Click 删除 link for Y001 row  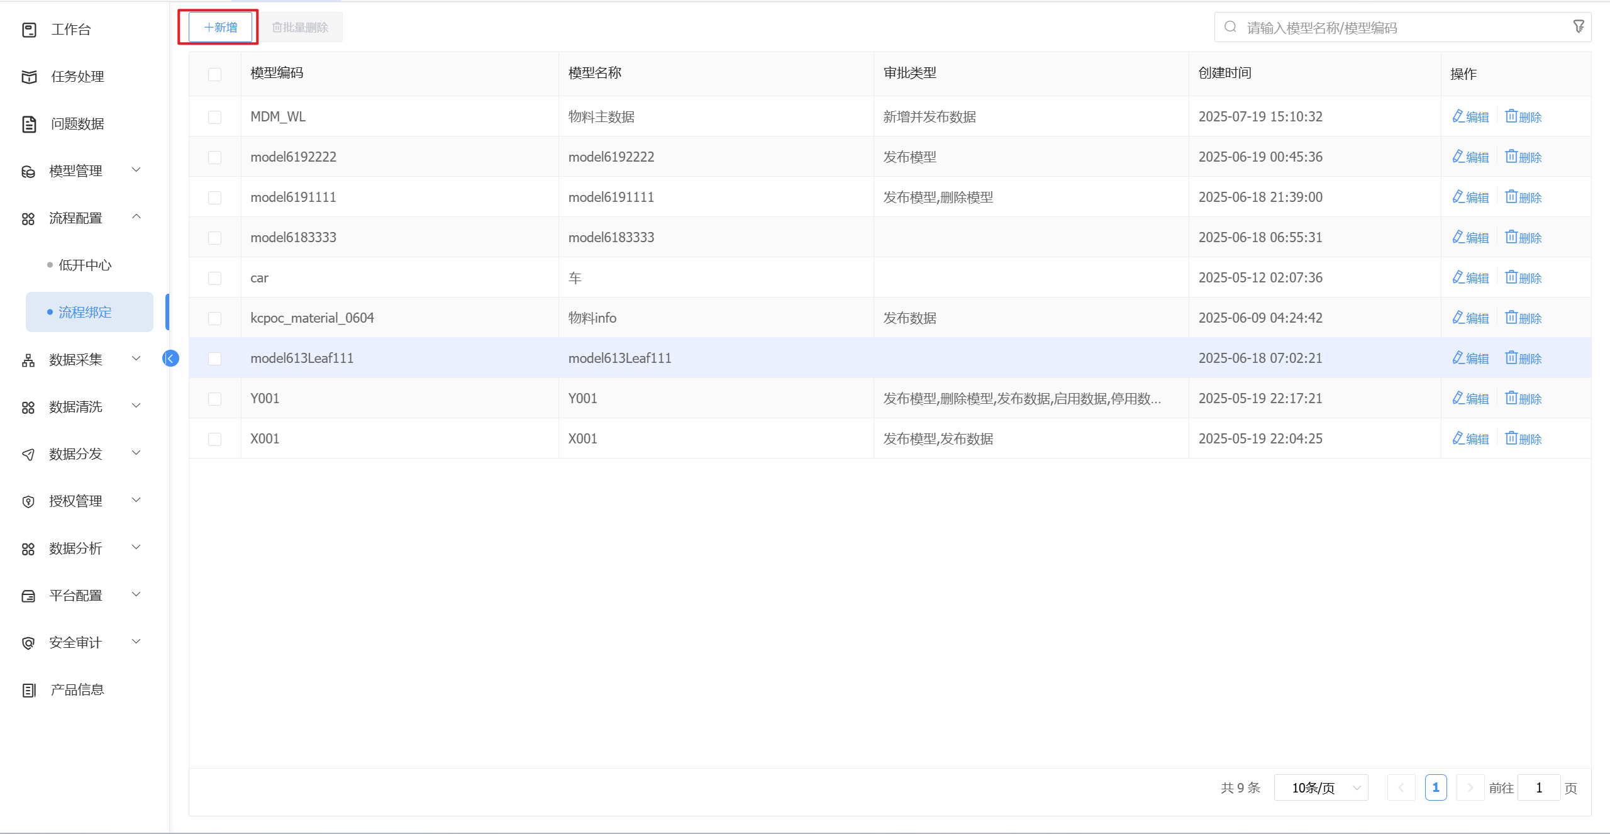tap(1524, 399)
